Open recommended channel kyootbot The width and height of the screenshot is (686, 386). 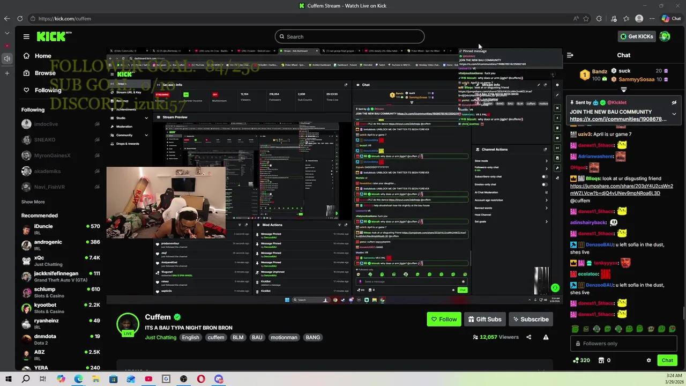point(61,308)
